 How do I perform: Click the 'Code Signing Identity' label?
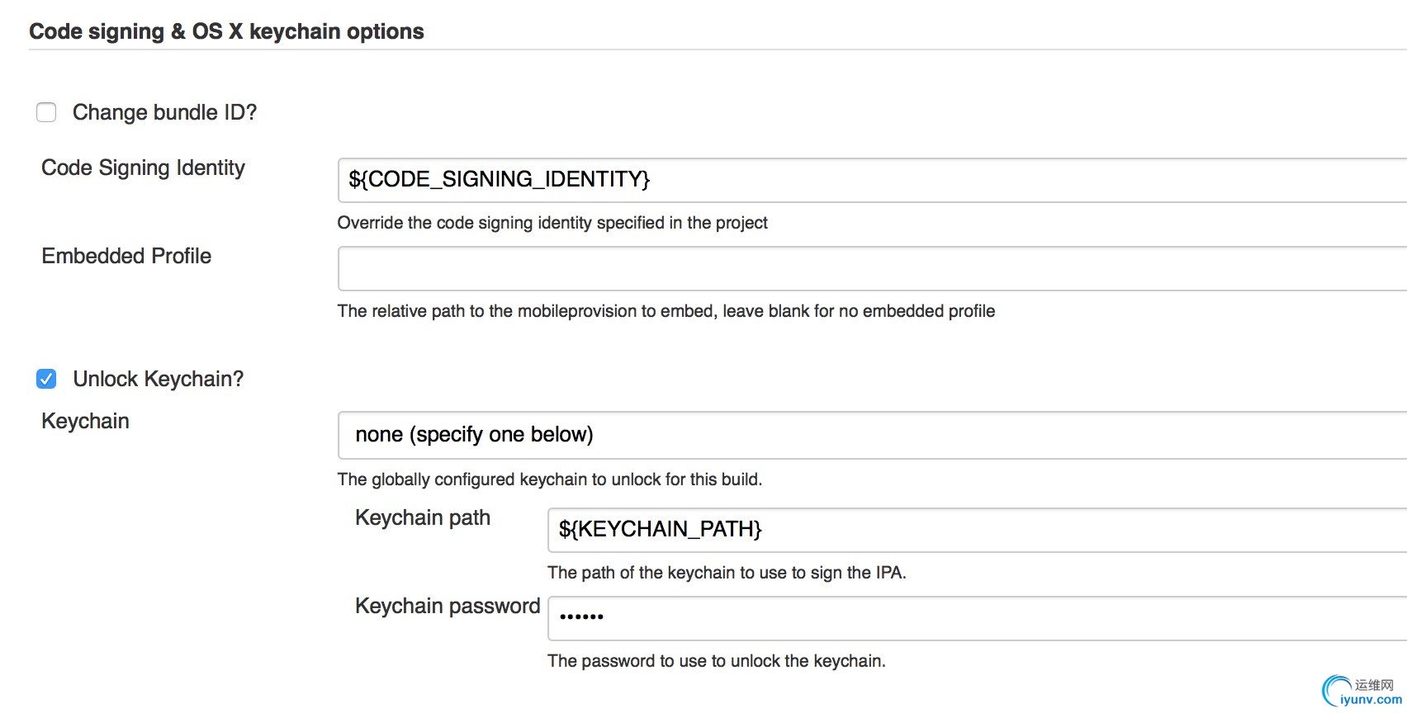(x=143, y=168)
